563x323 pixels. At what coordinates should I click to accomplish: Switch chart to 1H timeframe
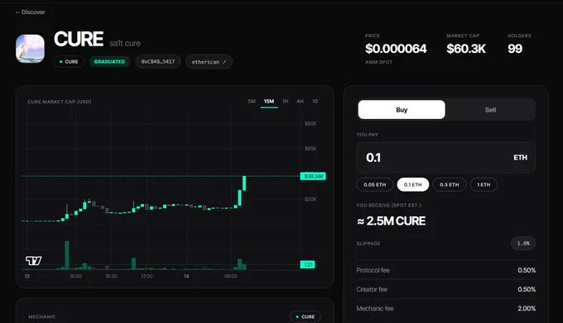click(286, 102)
